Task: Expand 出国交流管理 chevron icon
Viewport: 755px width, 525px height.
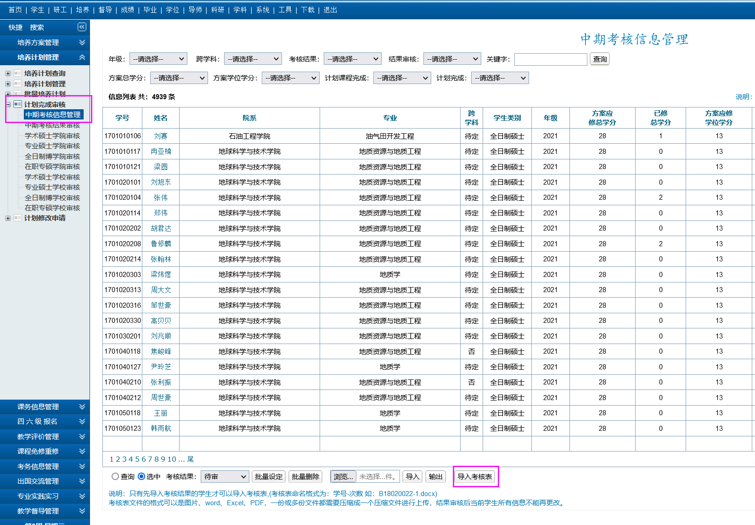Action: pos(82,481)
